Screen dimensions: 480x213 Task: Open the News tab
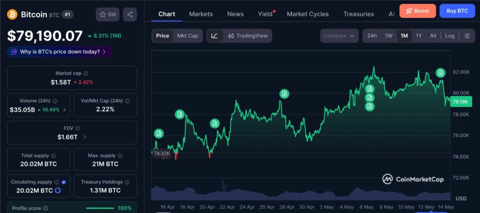(x=235, y=14)
